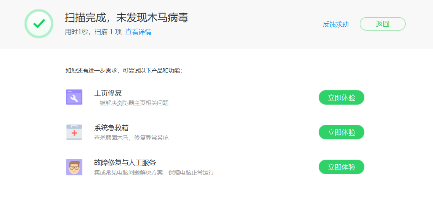Viewport: 433px width, 207px height.
Task: Click 查杀顽固木马，修复异常系统 description
Action: (131, 138)
